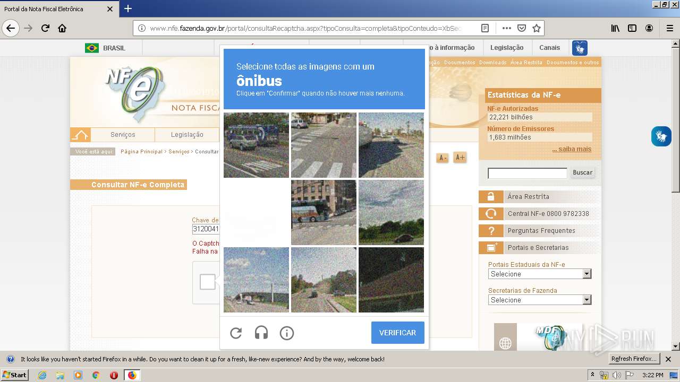Open Central NF-e 0800 9782338 item
The height and width of the screenshot is (382, 680).
click(x=540, y=214)
